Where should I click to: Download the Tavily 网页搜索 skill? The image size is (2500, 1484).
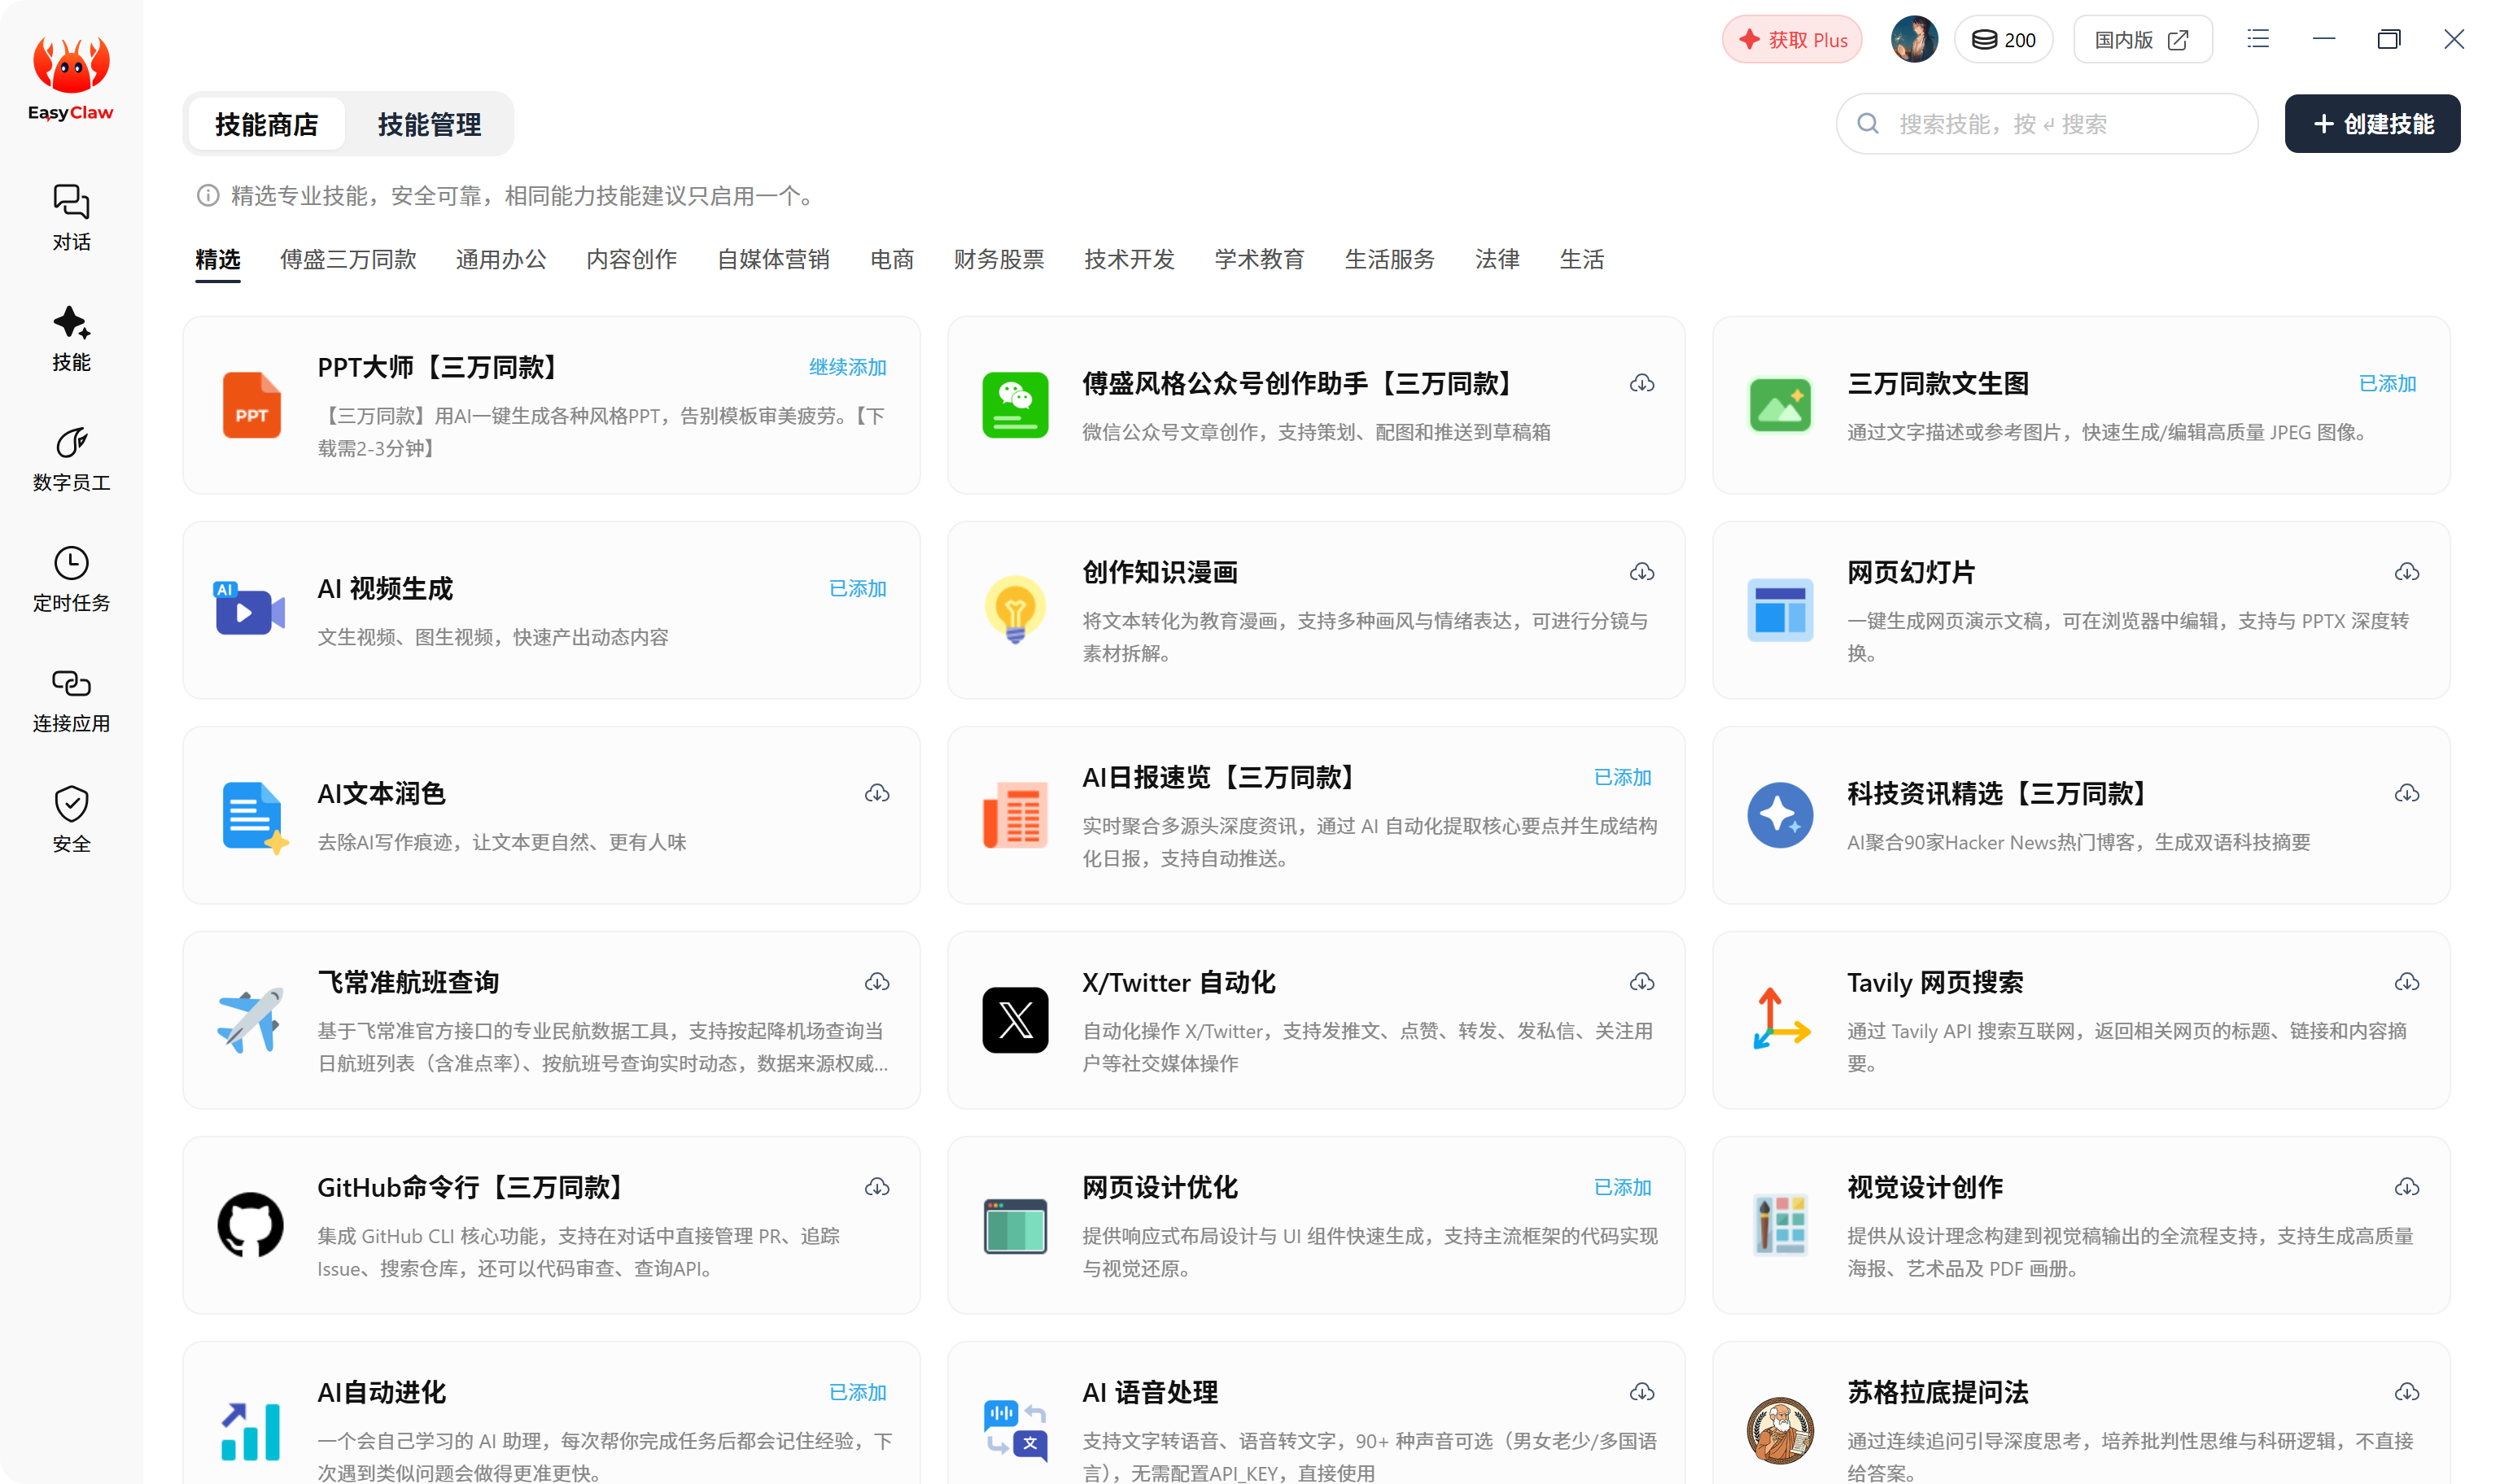click(2406, 982)
